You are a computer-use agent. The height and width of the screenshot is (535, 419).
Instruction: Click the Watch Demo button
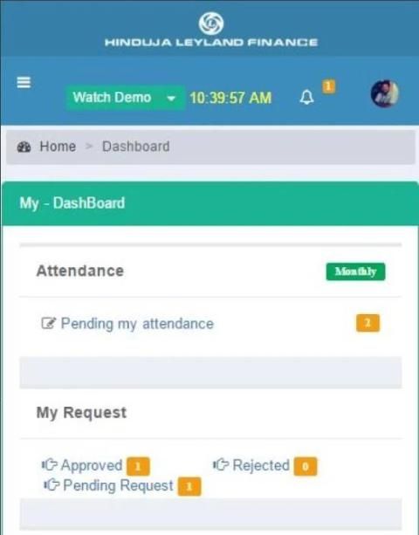click(112, 98)
